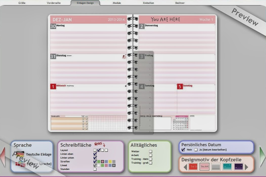
Task: Pick blue Lineal color
Action: point(110,165)
